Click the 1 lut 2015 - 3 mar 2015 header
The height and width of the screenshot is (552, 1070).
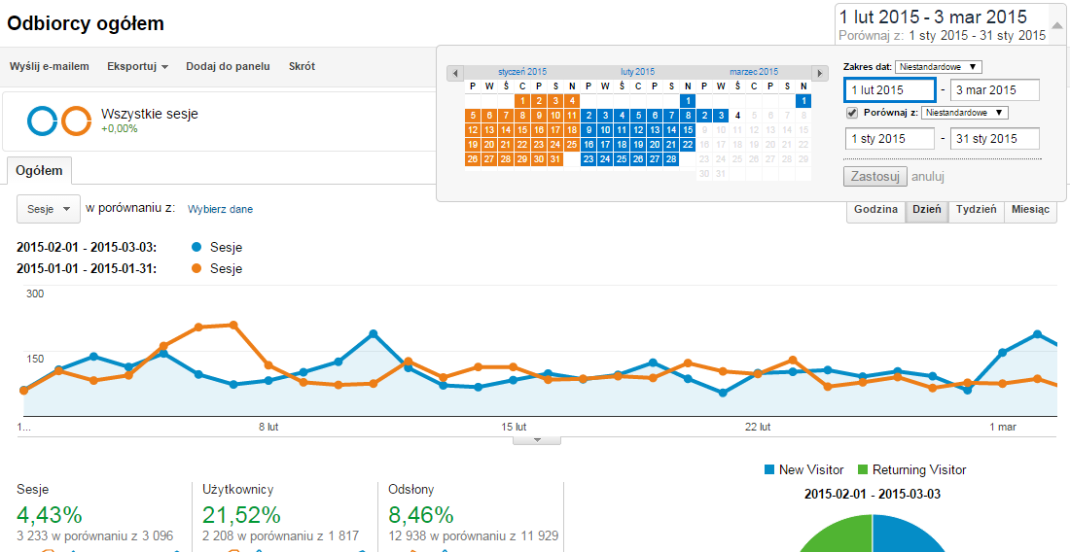click(x=932, y=17)
